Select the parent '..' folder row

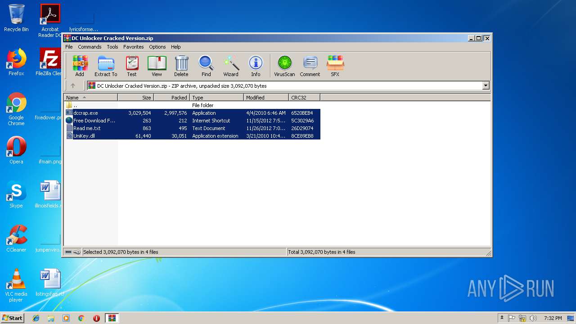pos(192,105)
